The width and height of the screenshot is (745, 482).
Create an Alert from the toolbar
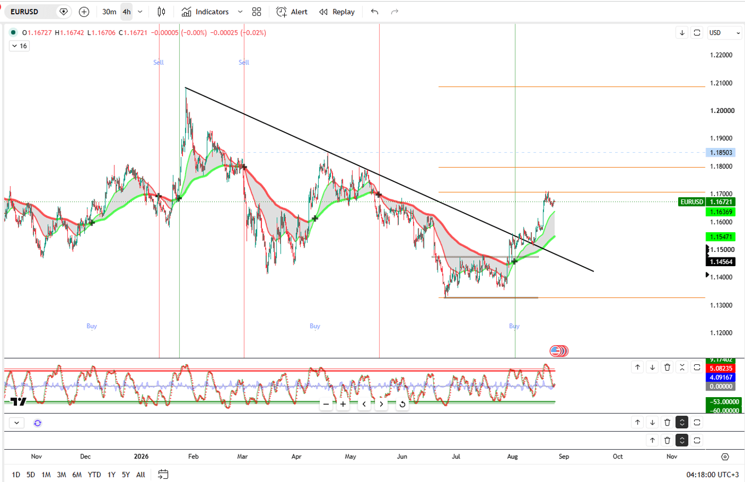(292, 12)
